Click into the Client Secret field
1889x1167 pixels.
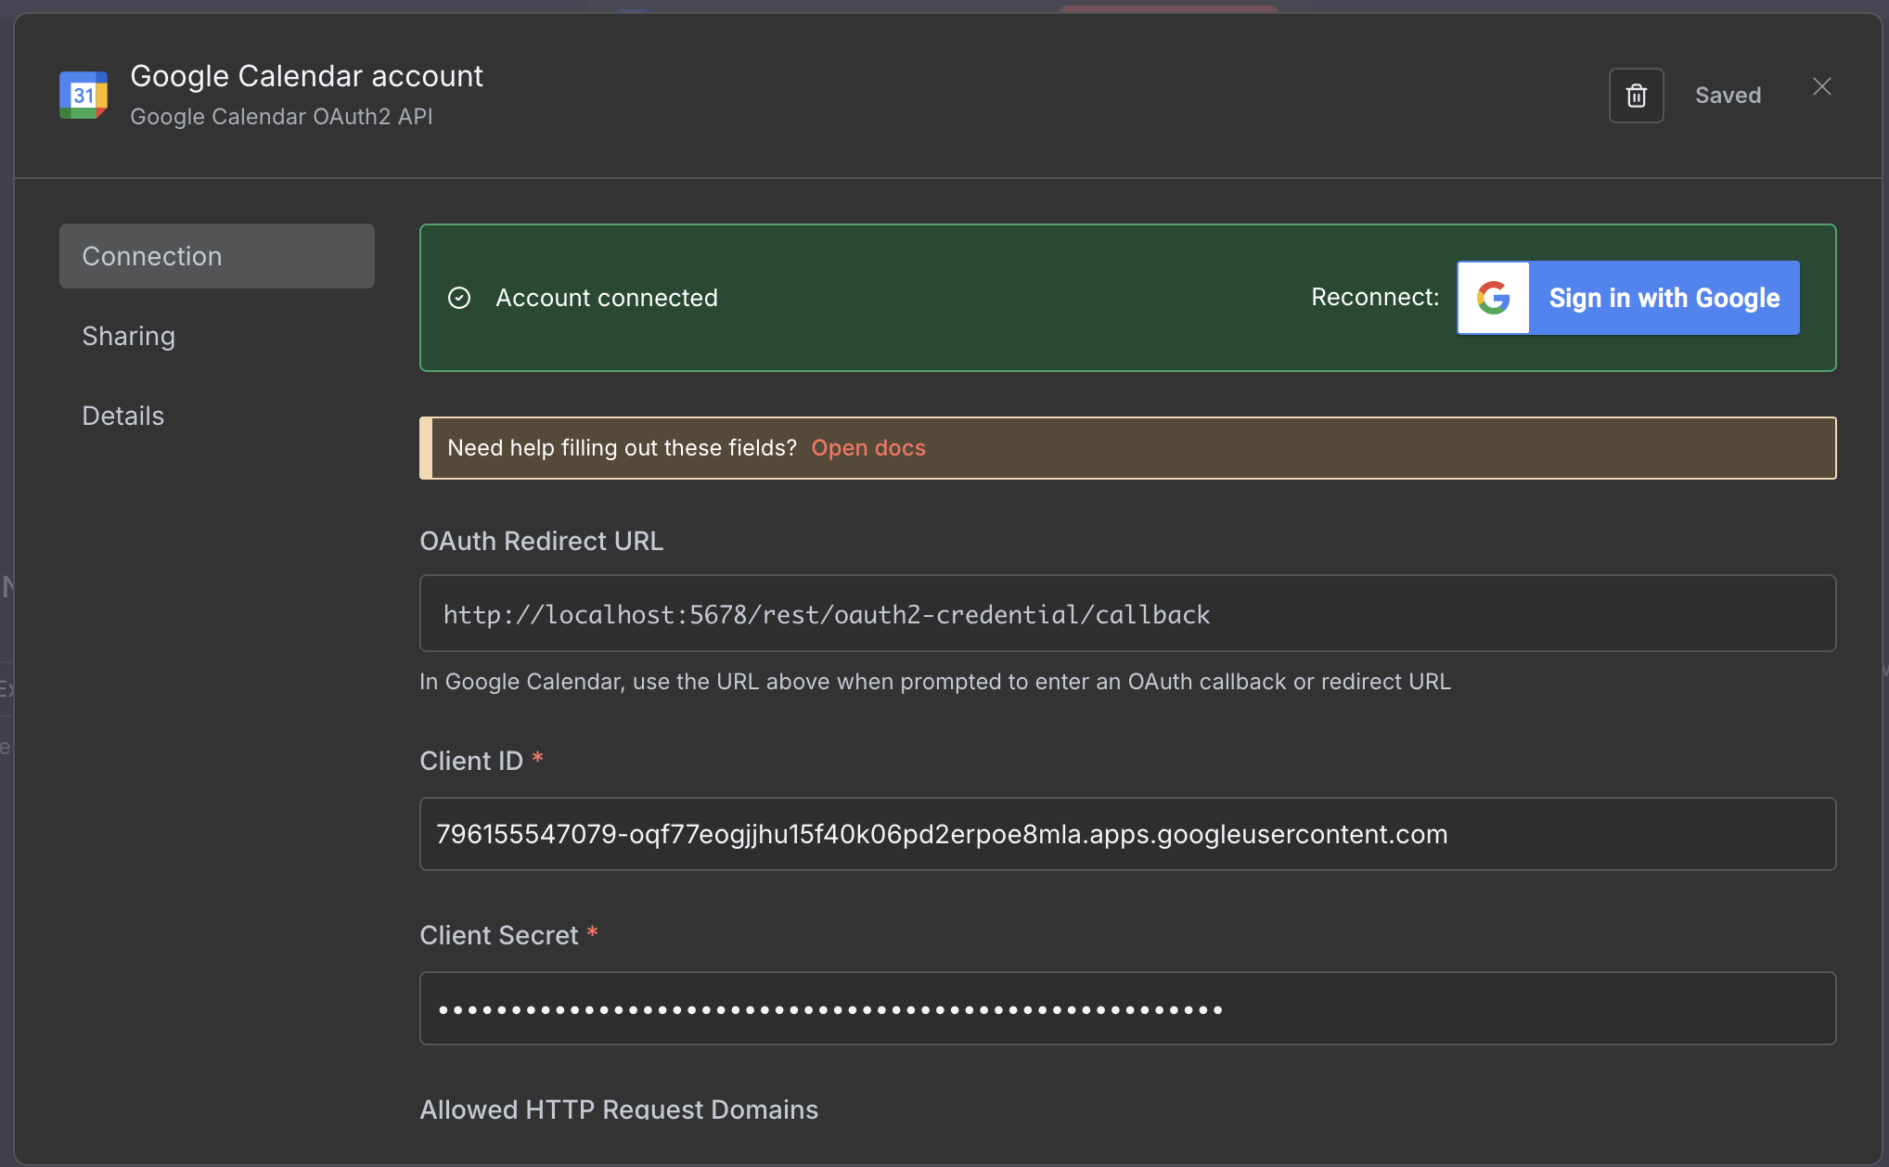[1126, 1008]
